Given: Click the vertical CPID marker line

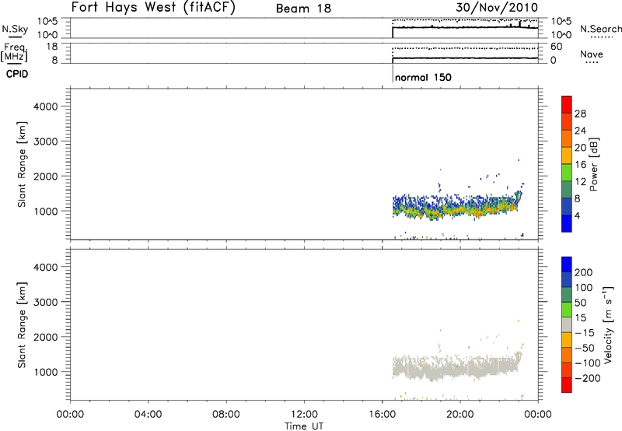Looking at the screenshot, I should pos(393,73).
